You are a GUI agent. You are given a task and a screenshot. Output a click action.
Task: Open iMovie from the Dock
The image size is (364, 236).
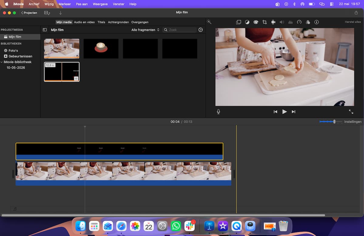click(223, 226)
